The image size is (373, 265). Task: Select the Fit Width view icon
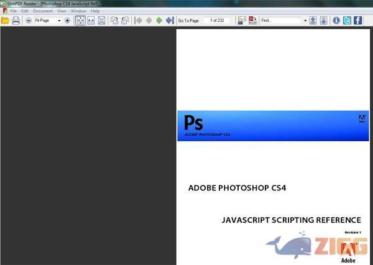click(91, 21)
